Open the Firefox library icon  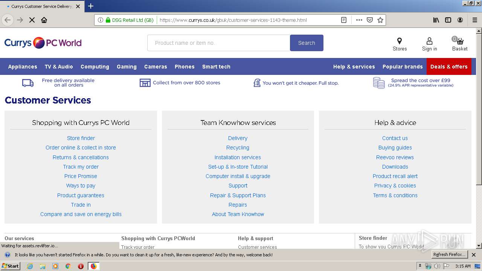click(436, 20)
